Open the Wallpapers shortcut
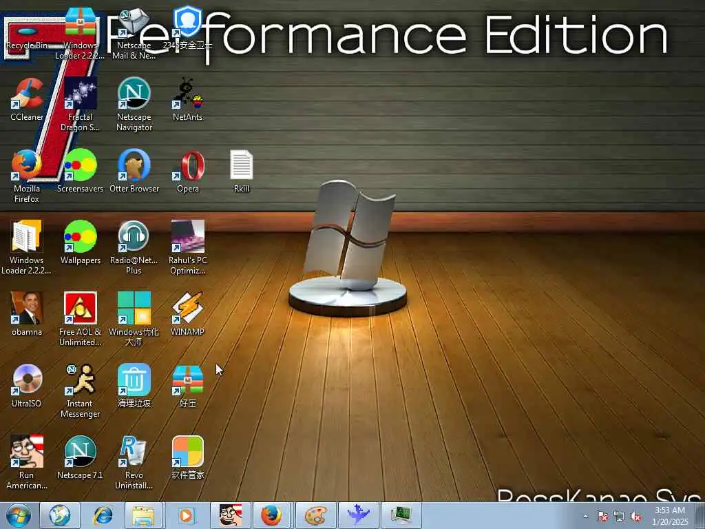The height and width of the screenshot is (529, 705). [80, 242]
